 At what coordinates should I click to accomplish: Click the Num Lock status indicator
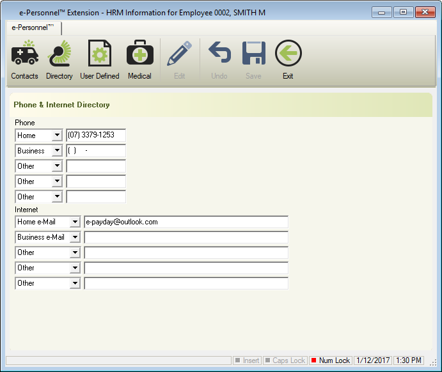click(330, 360)
